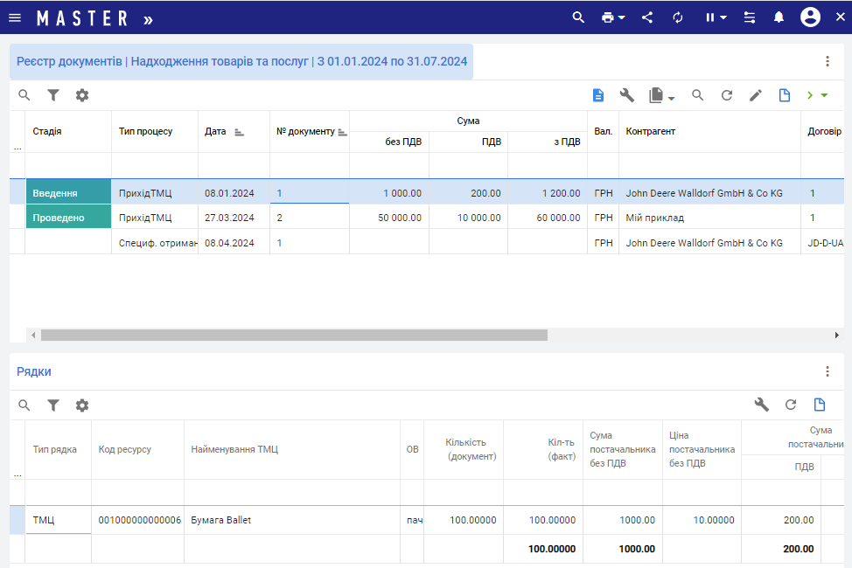The image size is (852, 568).
Task: Click the horizontal scrollbar of the registry grid
Action: [293, 335]
